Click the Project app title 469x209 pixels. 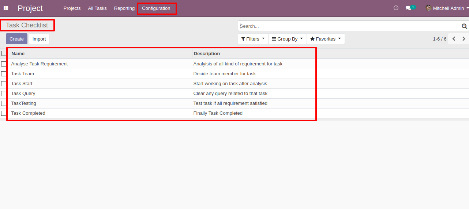tap(30, 8)
